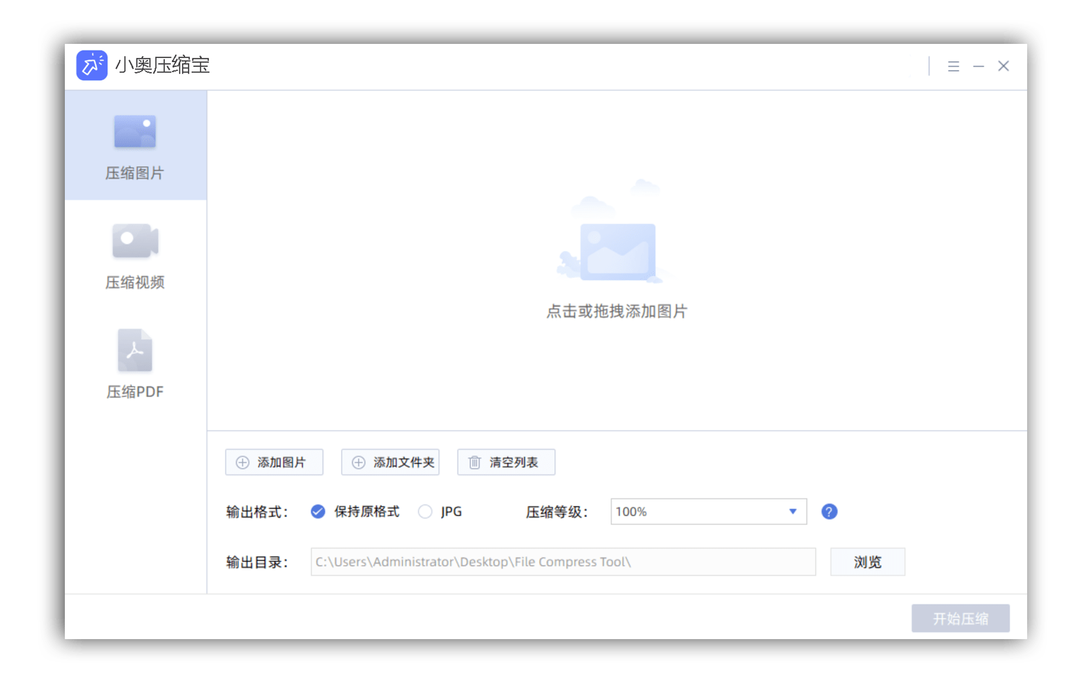Select the 保持原格式 radio option

pyautogui.click(x=318, y=512)
